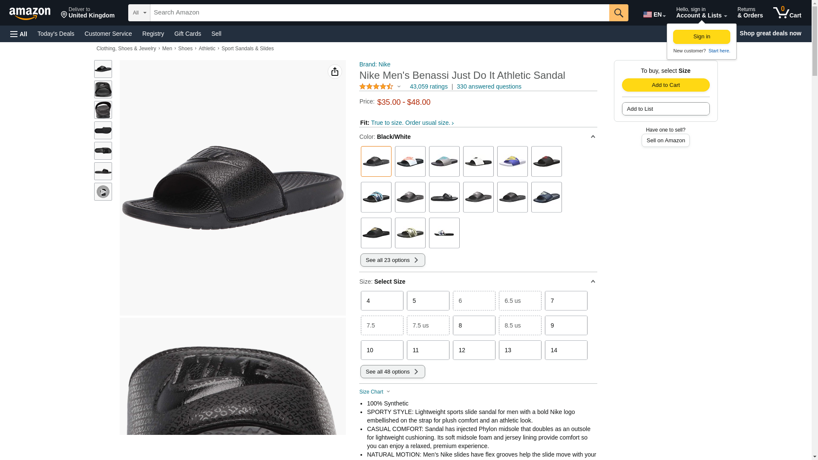Open the cart icon
This screenshot has height=460, width=818.
point(787,13)
